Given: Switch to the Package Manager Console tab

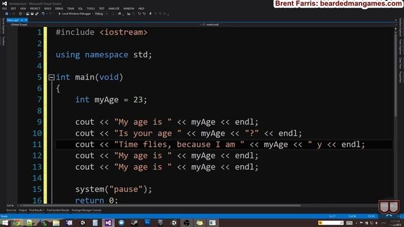Looking at the screenshot, I should pyautogui.click(x=86, y=210).
